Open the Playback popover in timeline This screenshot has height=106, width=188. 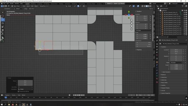(x=8, y=95)
